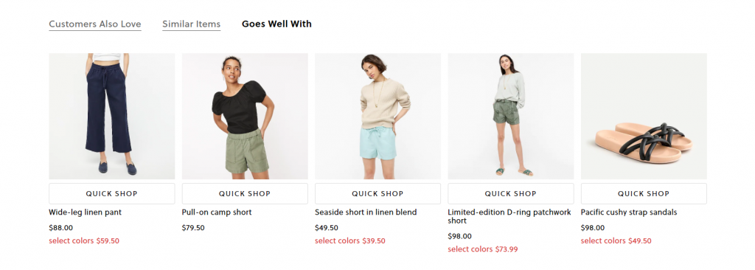755x270 pixels.
Task: Click the Pull-on camp short title
Action: (x=217, y=212)
